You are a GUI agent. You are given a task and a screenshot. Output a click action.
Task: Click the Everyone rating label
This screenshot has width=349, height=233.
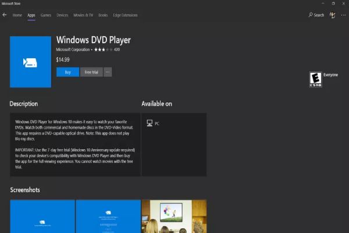330,75
